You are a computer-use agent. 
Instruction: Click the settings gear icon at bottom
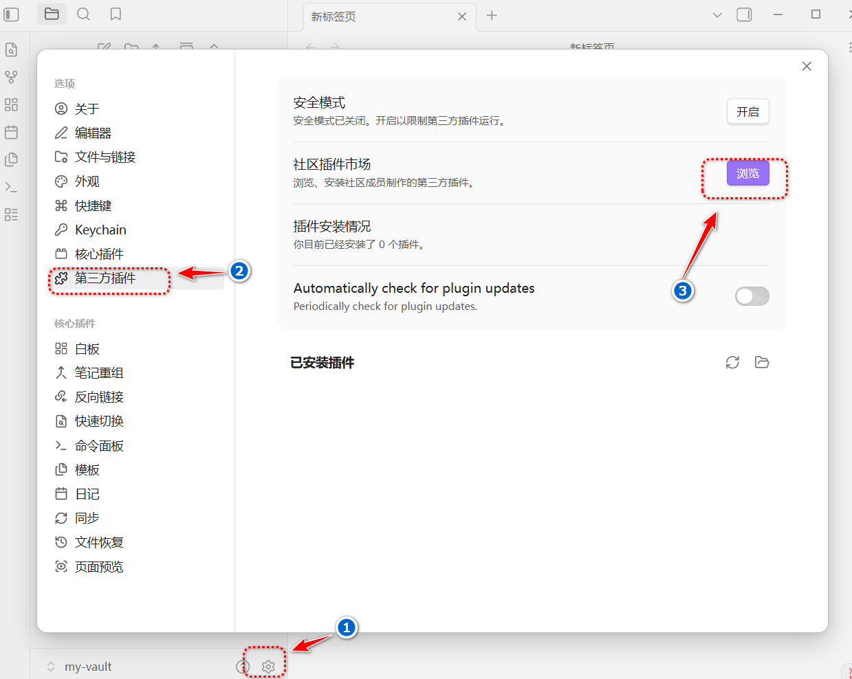268,667
